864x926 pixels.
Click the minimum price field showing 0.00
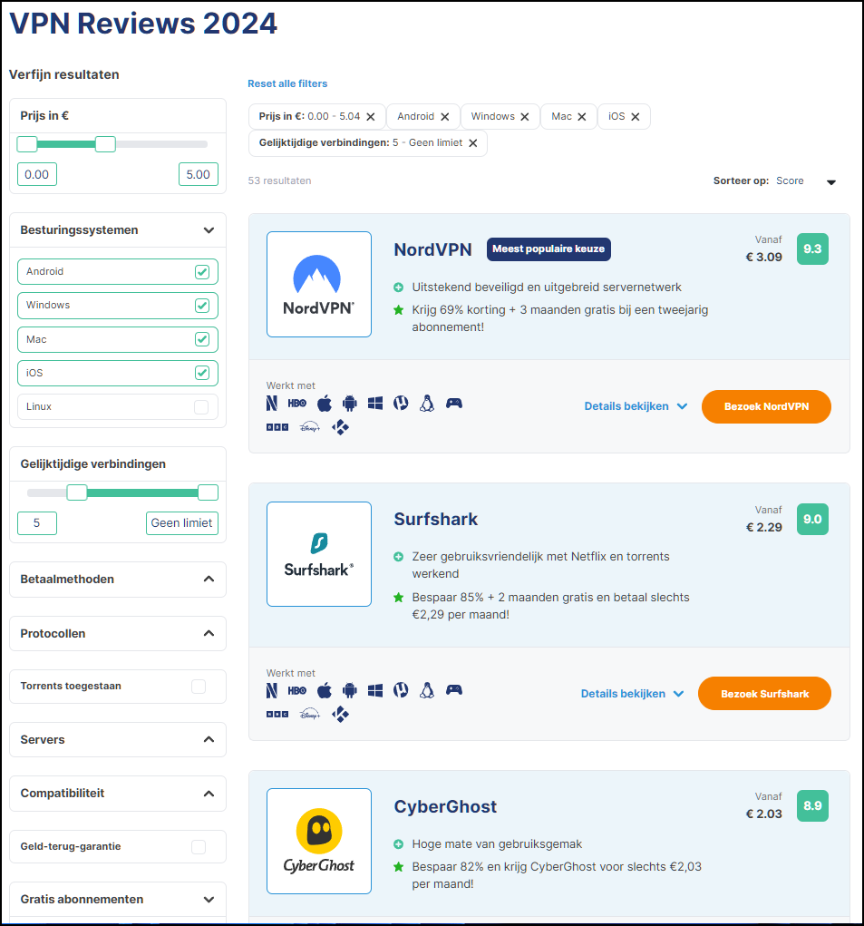coord(37,174)
